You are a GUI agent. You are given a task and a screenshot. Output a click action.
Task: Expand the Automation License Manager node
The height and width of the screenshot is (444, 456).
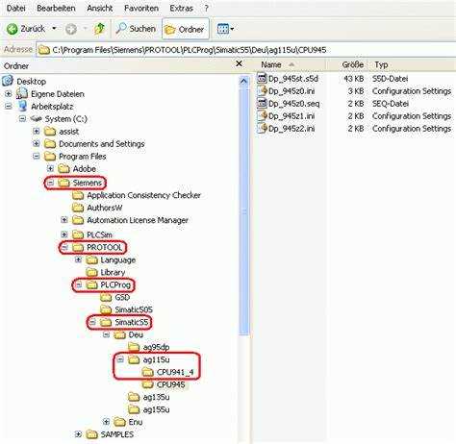(64, 220)
